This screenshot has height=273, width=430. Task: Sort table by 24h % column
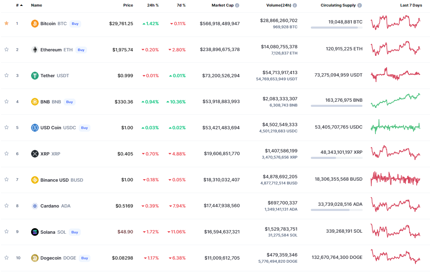[153, 5]
